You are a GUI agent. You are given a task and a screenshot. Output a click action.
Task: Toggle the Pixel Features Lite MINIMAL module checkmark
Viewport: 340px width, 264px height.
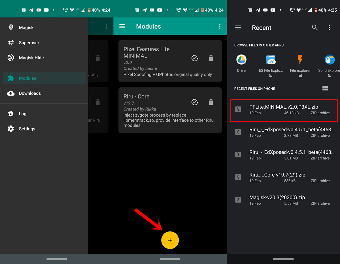[195, 58]
